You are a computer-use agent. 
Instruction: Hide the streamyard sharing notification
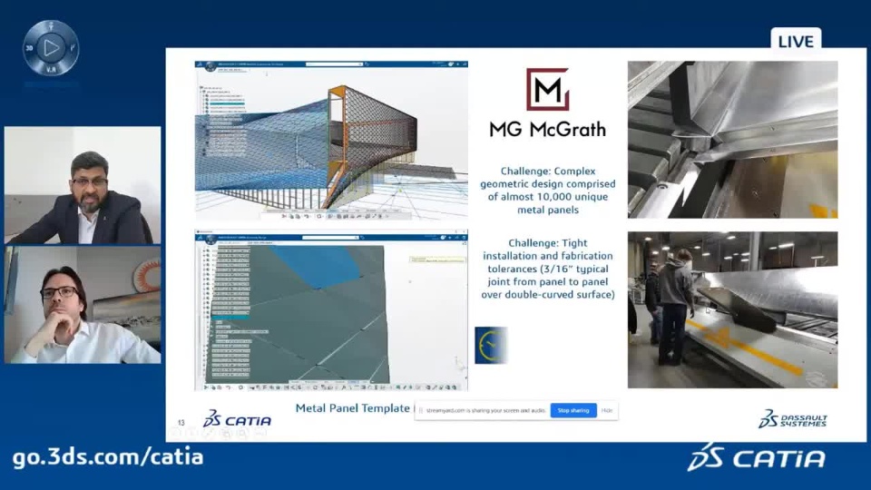607,410
